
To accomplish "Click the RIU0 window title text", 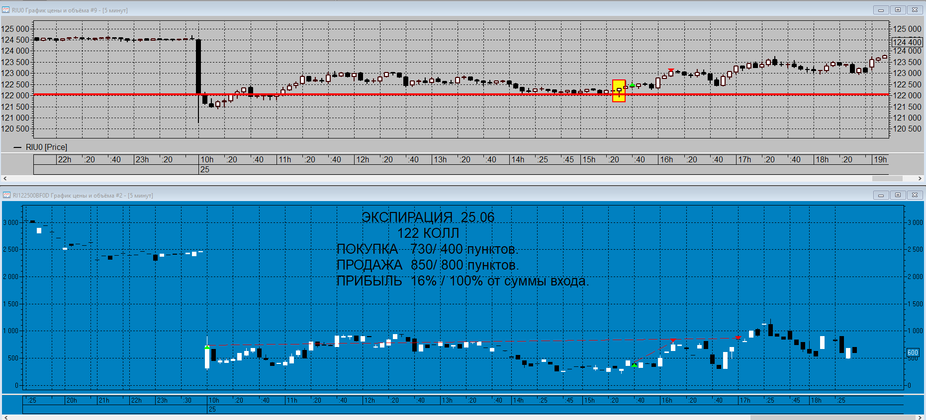I will coord(70,10).
